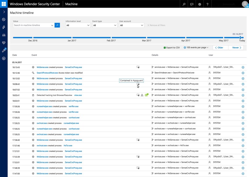Open settings gear in top header bar
Screen dimensions: 249x177
tap(200, 4)
